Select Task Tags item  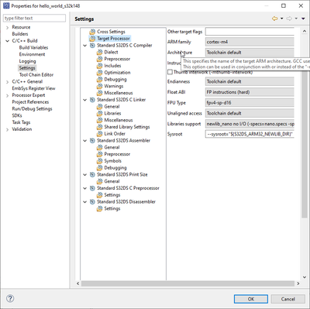pos(21,122)
